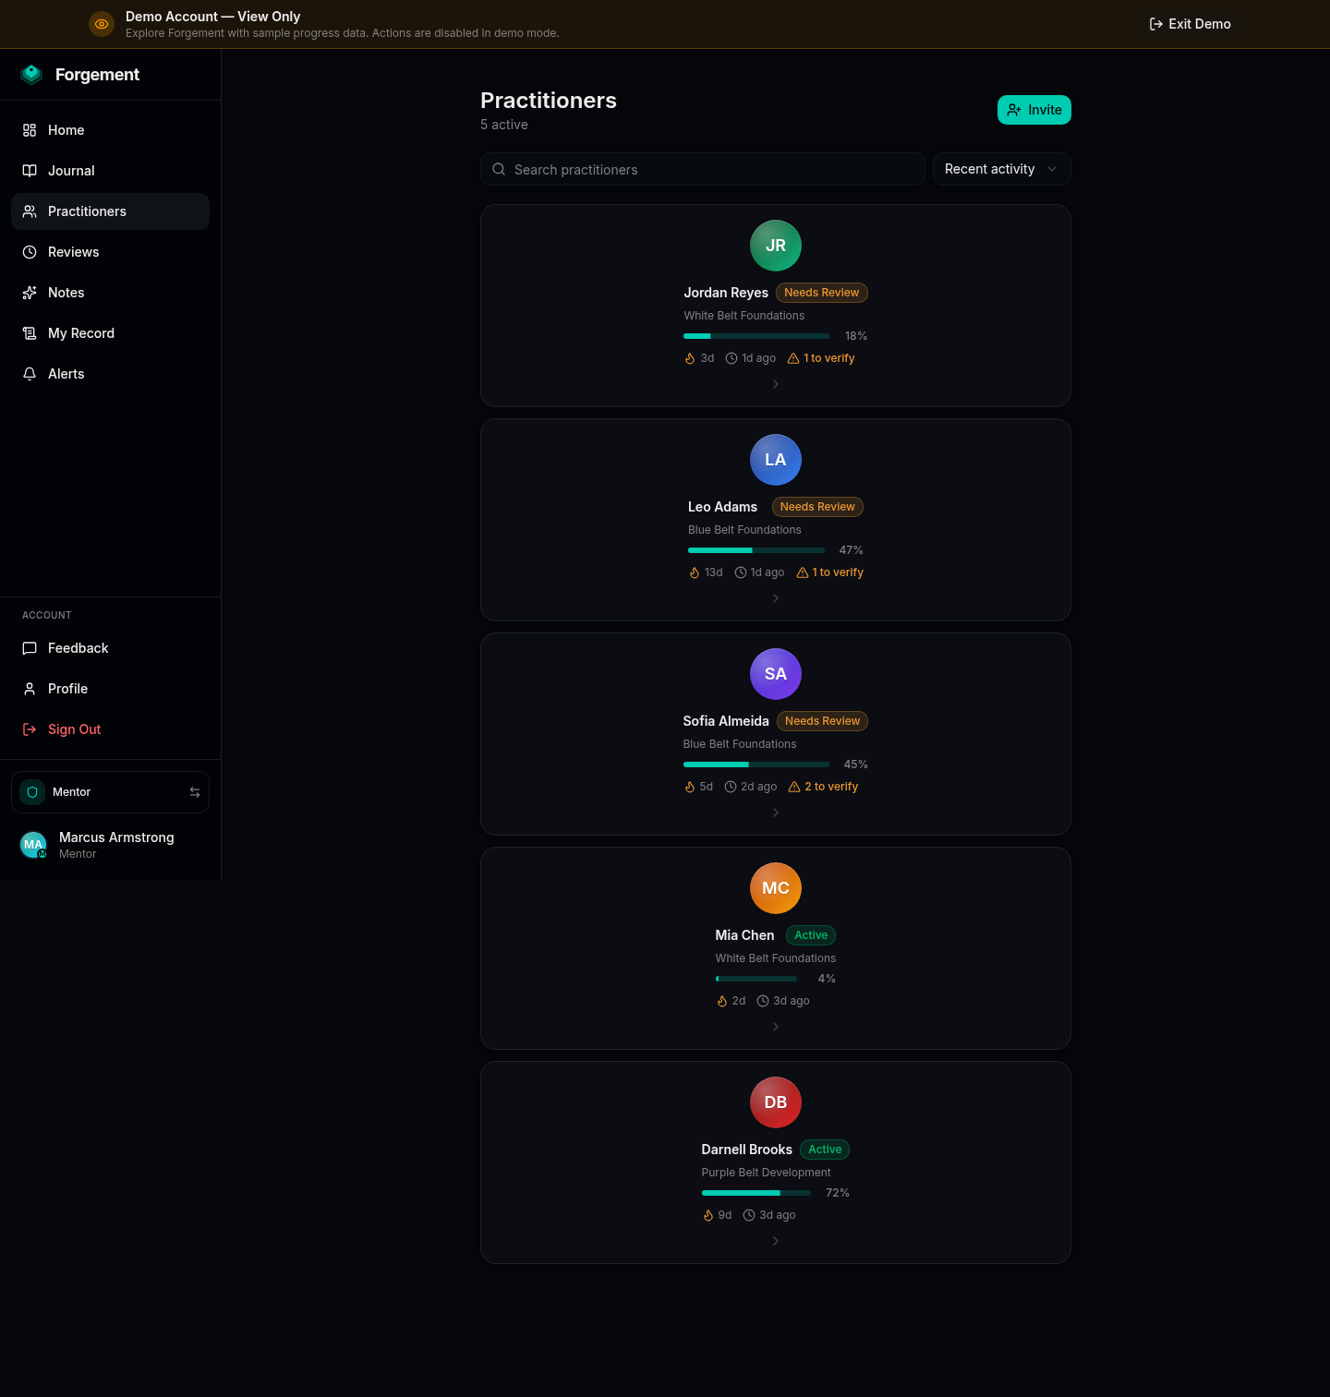Click Sofia Almeida Needs Review badge
The height and width of the screenshot is (1397, 1330).
point(823,721)
